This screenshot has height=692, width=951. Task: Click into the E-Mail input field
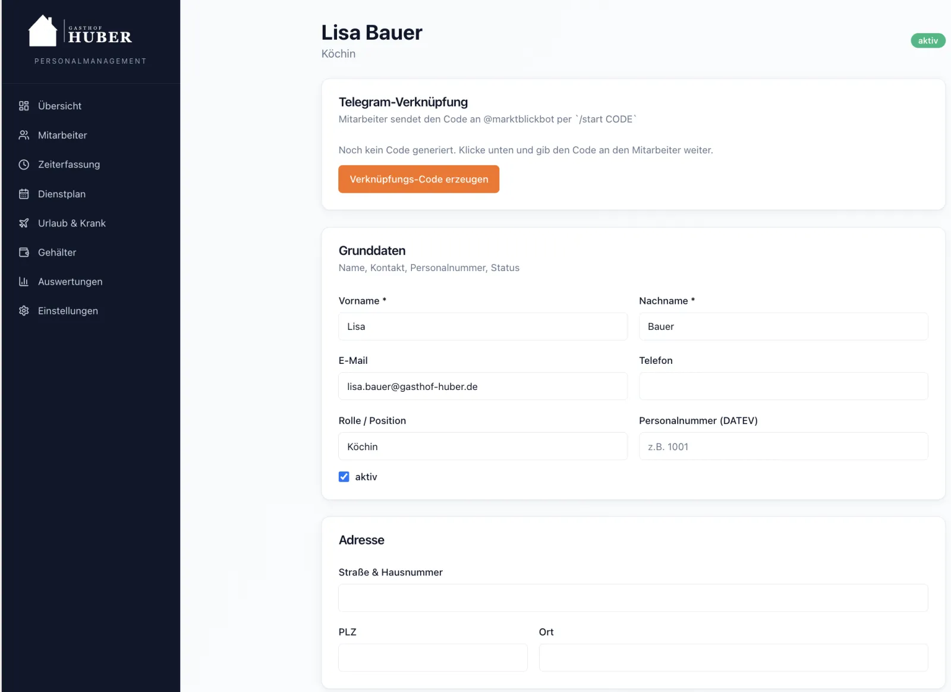point(483,386)
